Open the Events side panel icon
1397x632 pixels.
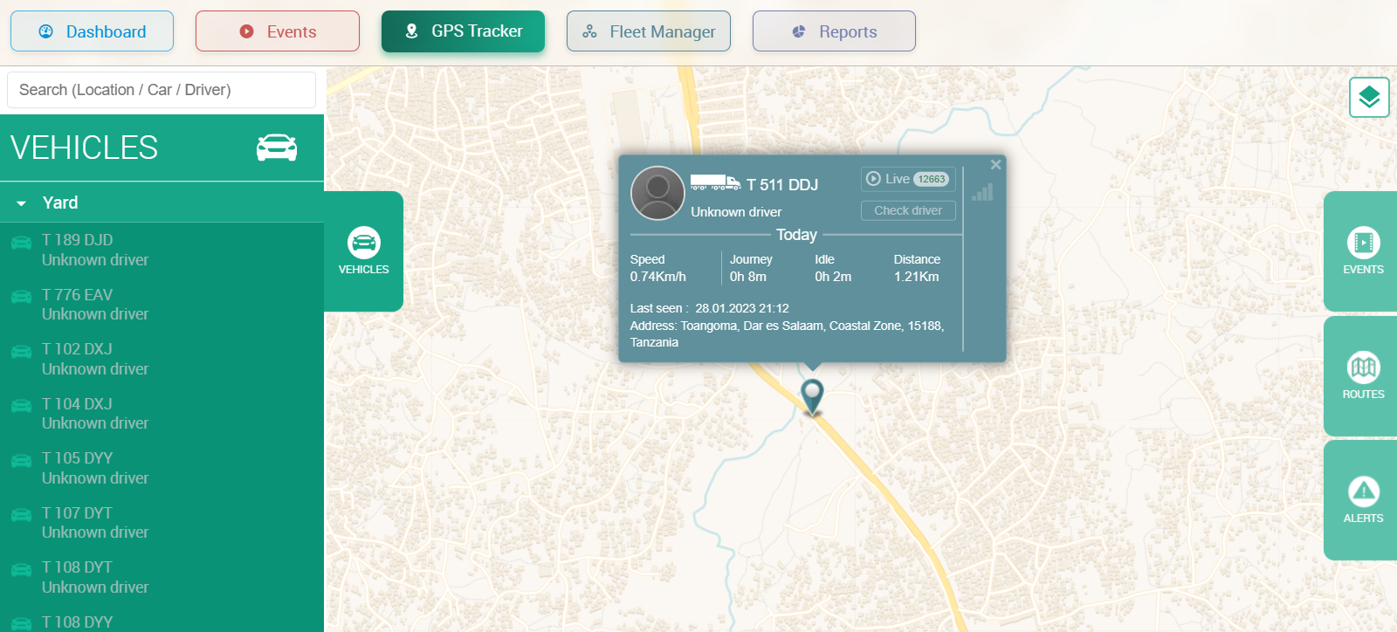[x=1362, y=251]
